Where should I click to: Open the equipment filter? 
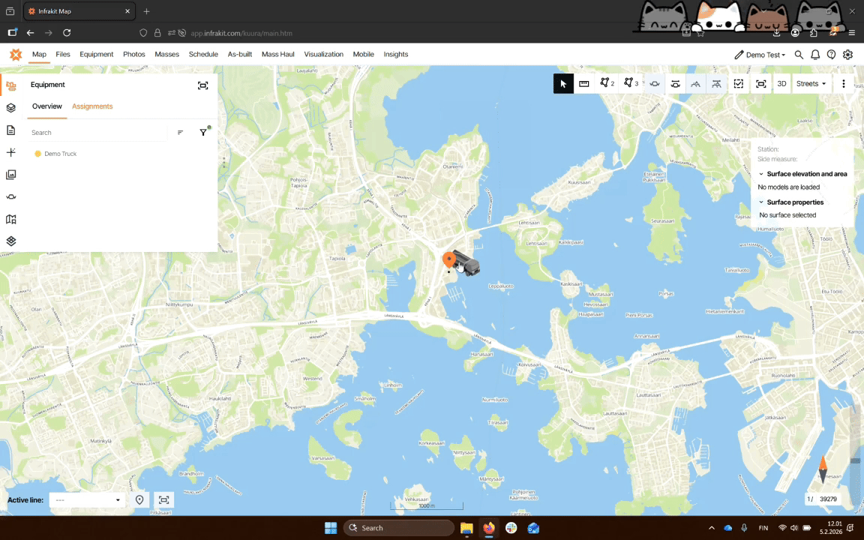[203, 132]
